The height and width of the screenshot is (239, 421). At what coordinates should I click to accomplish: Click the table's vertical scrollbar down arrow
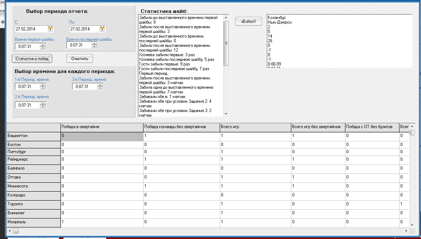point(412,225)
